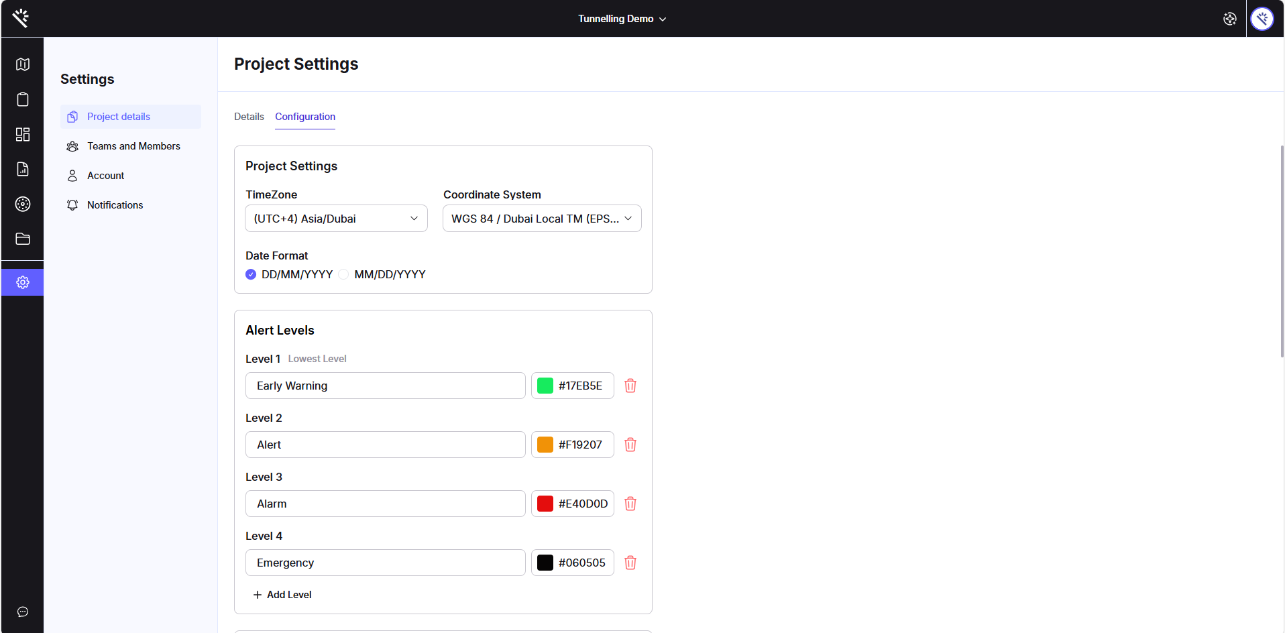The width and height of the screenshot is (1285, 633).
Task: Open the map view icon in sidebar
Action: point(23,64)
